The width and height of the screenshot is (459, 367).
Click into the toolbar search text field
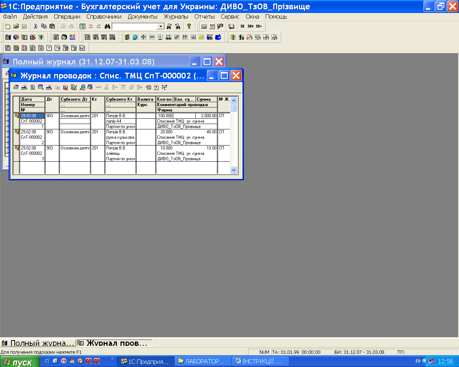(x=135, y=26)
